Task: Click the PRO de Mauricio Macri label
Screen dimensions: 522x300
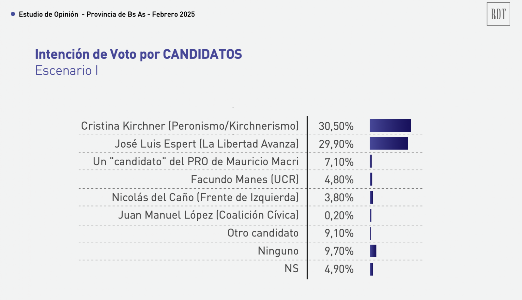Action: (195, 162)
